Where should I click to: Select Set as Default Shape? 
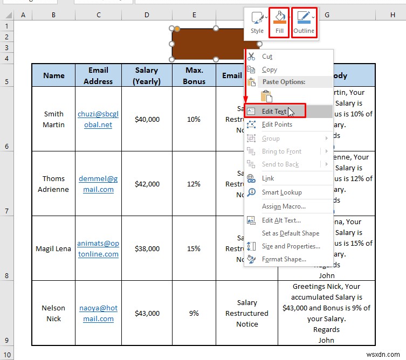[x=288, y=233]
